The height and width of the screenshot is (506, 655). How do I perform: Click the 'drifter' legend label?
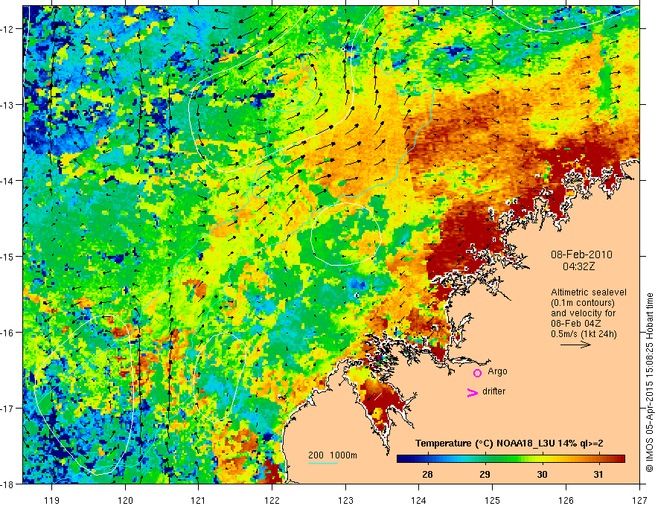pyautogui.click(x=493, y=391)
